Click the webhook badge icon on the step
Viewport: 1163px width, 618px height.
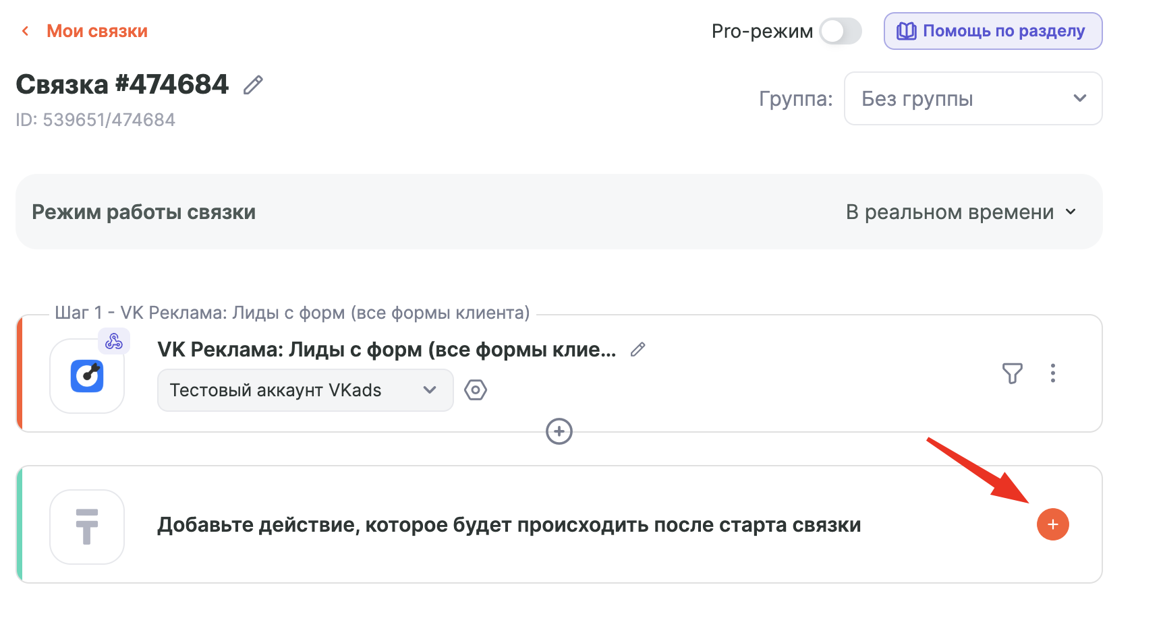click(x=114, y=341)
